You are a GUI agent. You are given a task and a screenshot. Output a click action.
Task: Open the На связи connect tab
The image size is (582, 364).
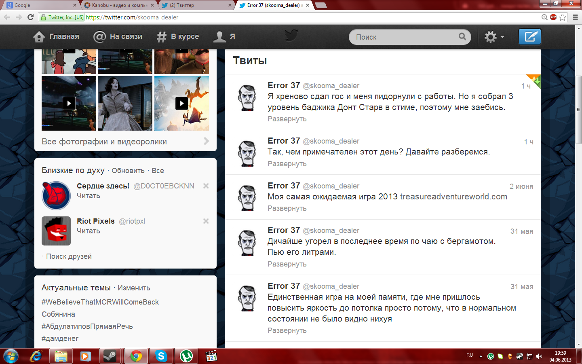point(118,36)
